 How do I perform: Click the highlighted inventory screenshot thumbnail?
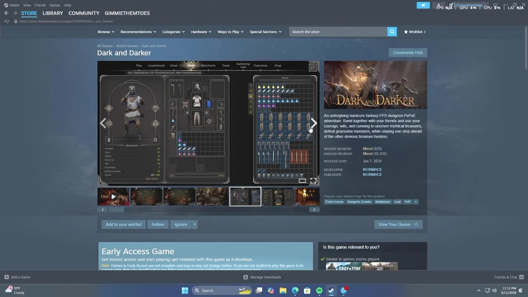tap(245, 197)
